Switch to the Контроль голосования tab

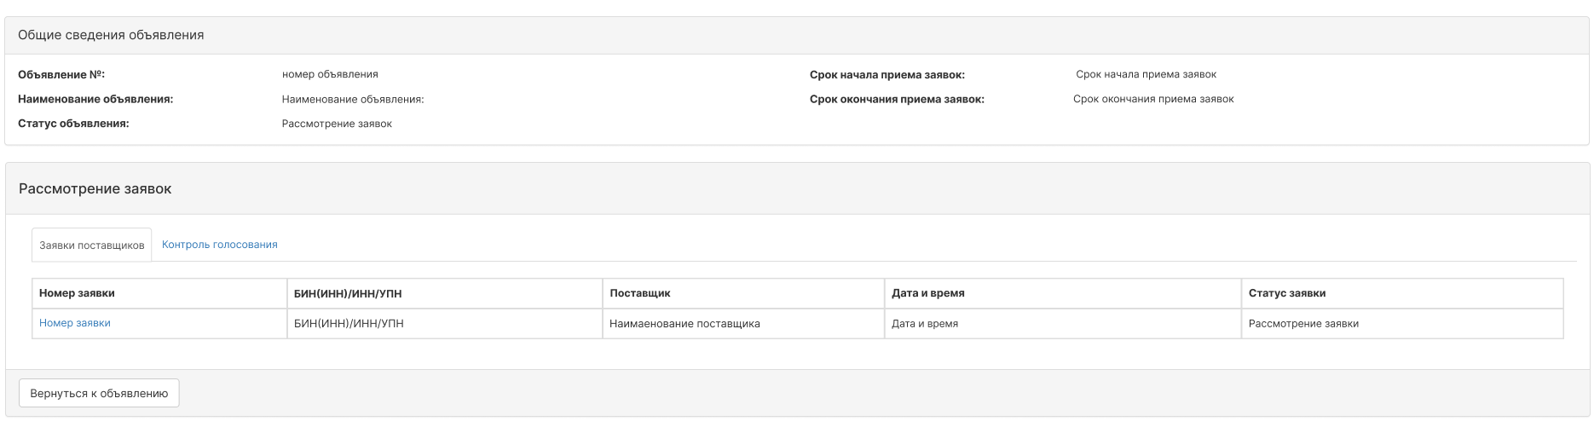(x=220, y=245)
